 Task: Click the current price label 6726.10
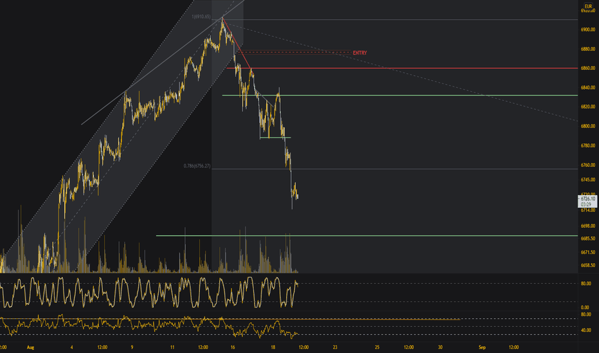[587, 199]
